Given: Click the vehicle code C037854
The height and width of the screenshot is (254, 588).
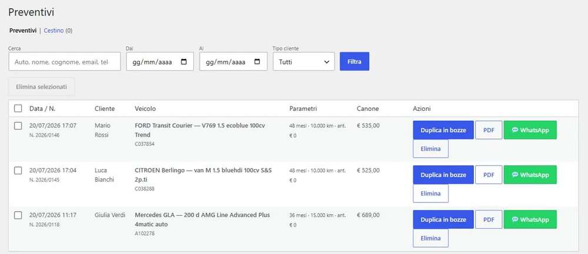Looking at the screenshot, I should point(145,144).
